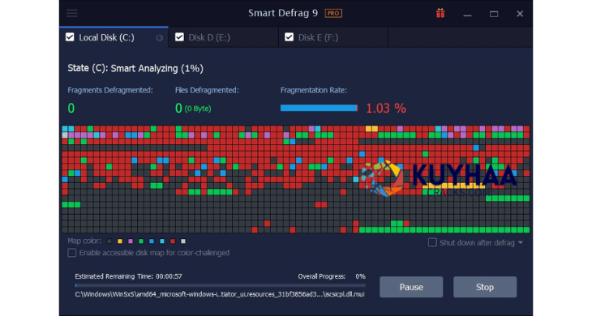This screenshot has width=592, height=316.
Task: Select the yellow map color swatch
Action: click(x=120, y=241)
